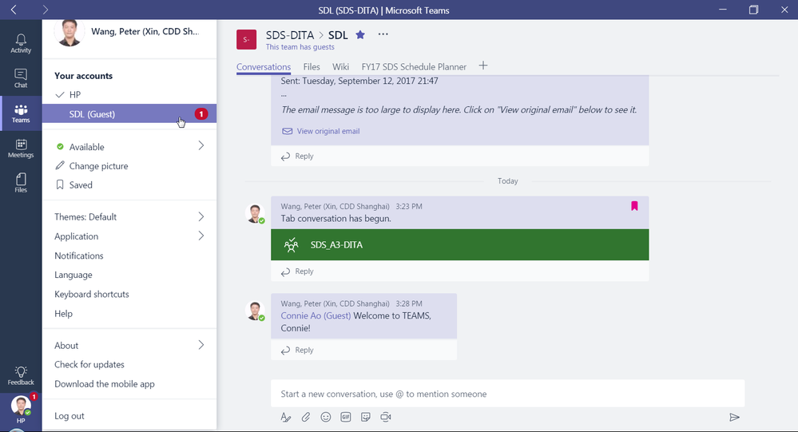The width and height of the screenshot is (798, 432).
Task: Expand the About submenu arrow
Action: pyautogui.click(x=201, y=345)
